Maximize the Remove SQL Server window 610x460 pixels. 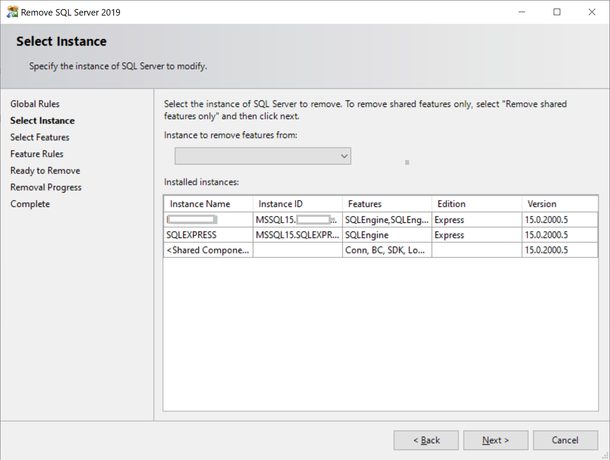(557, 12)
